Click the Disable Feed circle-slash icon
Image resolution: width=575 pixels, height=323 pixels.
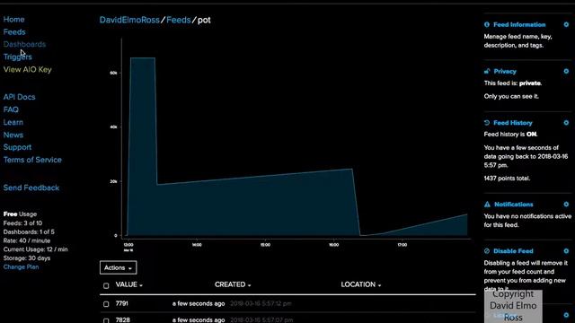[487, 251]
